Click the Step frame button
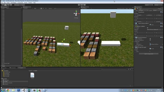 point(85,5)
